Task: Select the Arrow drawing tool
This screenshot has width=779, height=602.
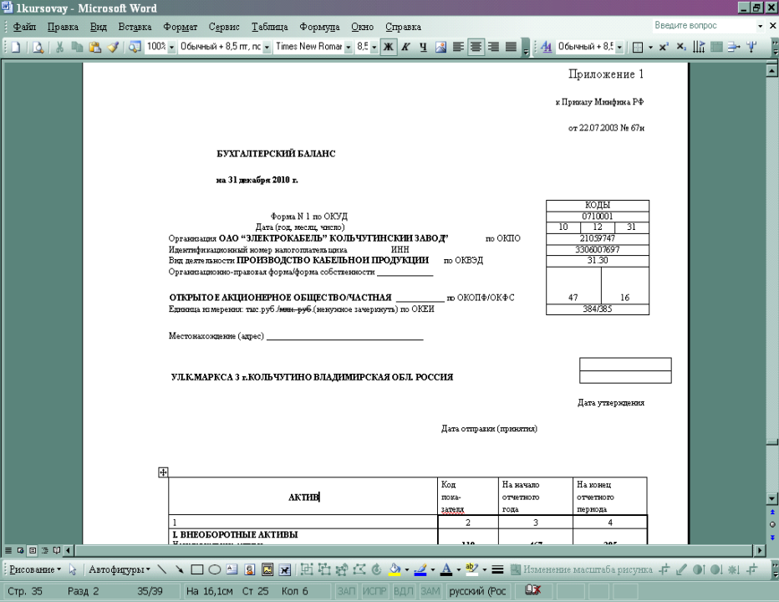Action: [x=180, y=569]
